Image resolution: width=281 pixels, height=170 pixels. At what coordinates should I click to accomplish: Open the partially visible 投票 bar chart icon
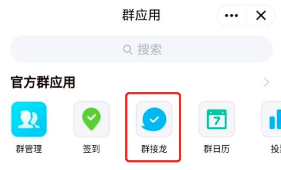[271, 119]
